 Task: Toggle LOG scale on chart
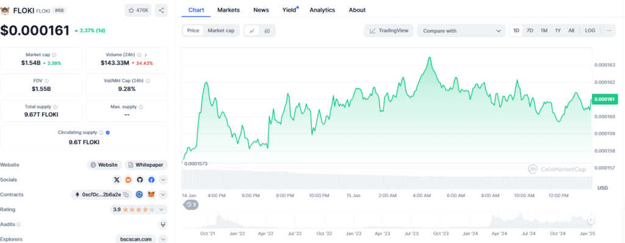point(590,31)
